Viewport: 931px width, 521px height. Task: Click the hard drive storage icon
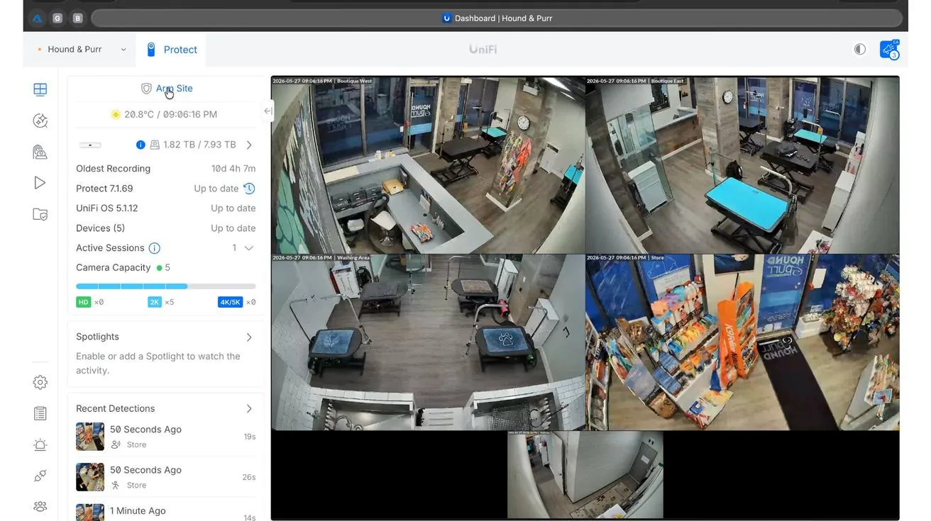point(155,145)
